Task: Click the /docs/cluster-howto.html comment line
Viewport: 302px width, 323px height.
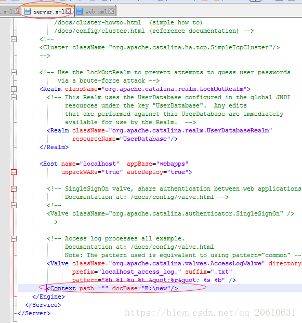Action: pyautogui.click(x=128, y=22)
